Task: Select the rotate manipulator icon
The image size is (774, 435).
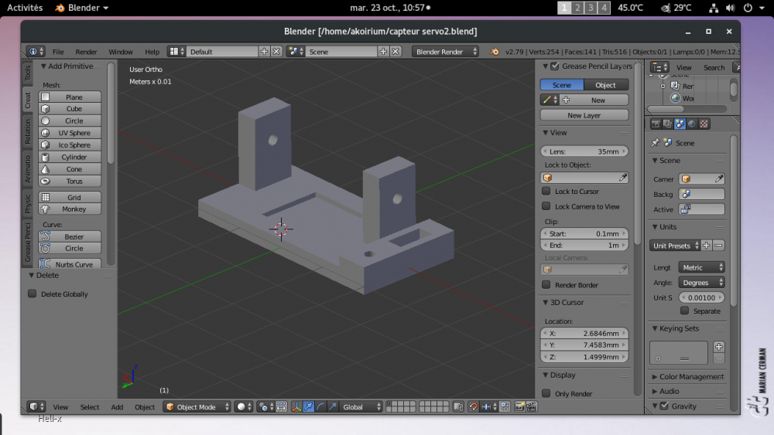Action: (x=320, y=407)
